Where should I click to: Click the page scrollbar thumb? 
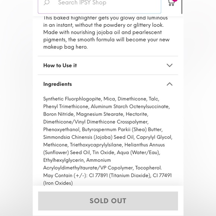182,7
